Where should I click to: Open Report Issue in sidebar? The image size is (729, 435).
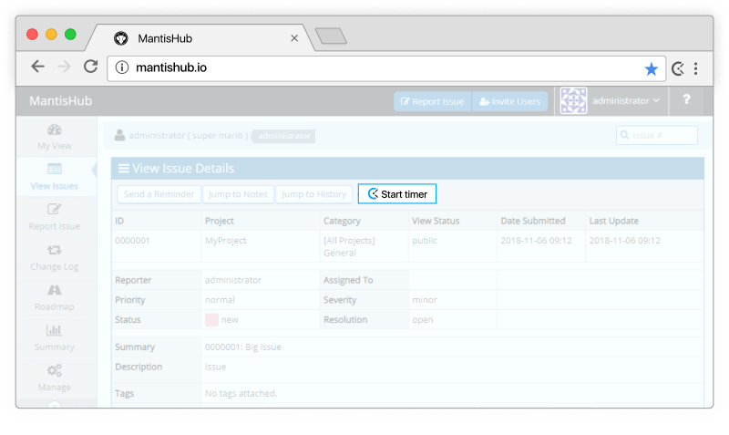click(55, 217)
